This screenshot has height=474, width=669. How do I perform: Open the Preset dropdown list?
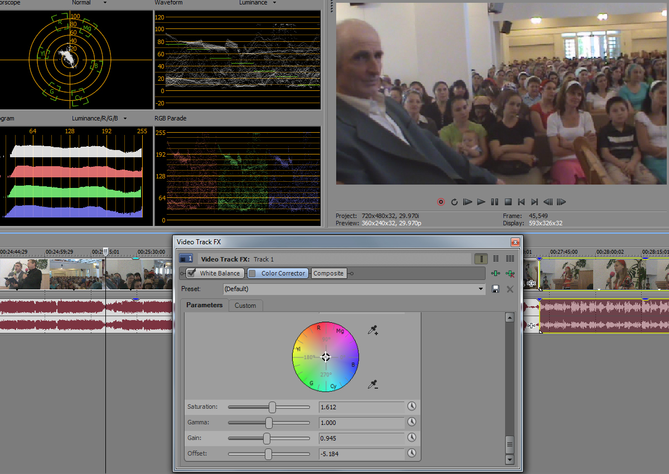[481, 289]
